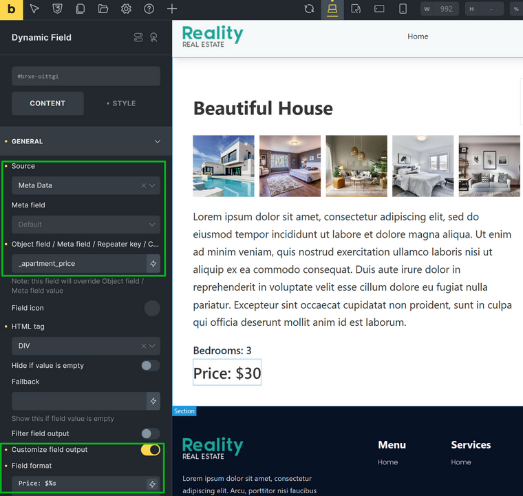Click the canvas height H field

point(484,9)
